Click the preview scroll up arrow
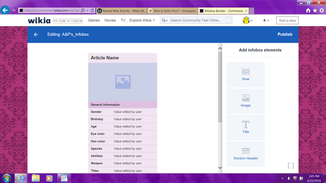This screenshot has height=183, width=326. (220, 49)
